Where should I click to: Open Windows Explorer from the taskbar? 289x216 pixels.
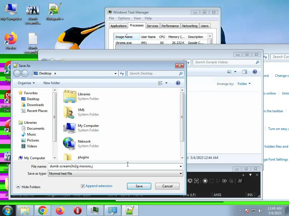coord(25,210)
